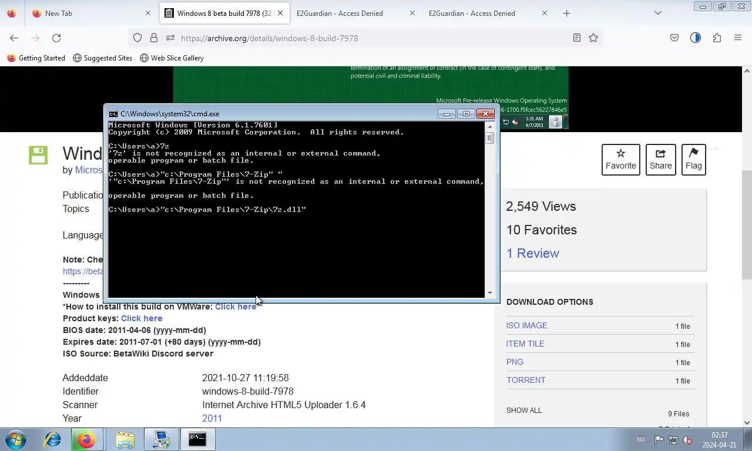
Task: Click the padlock site security icon
Action: (154, 38)
